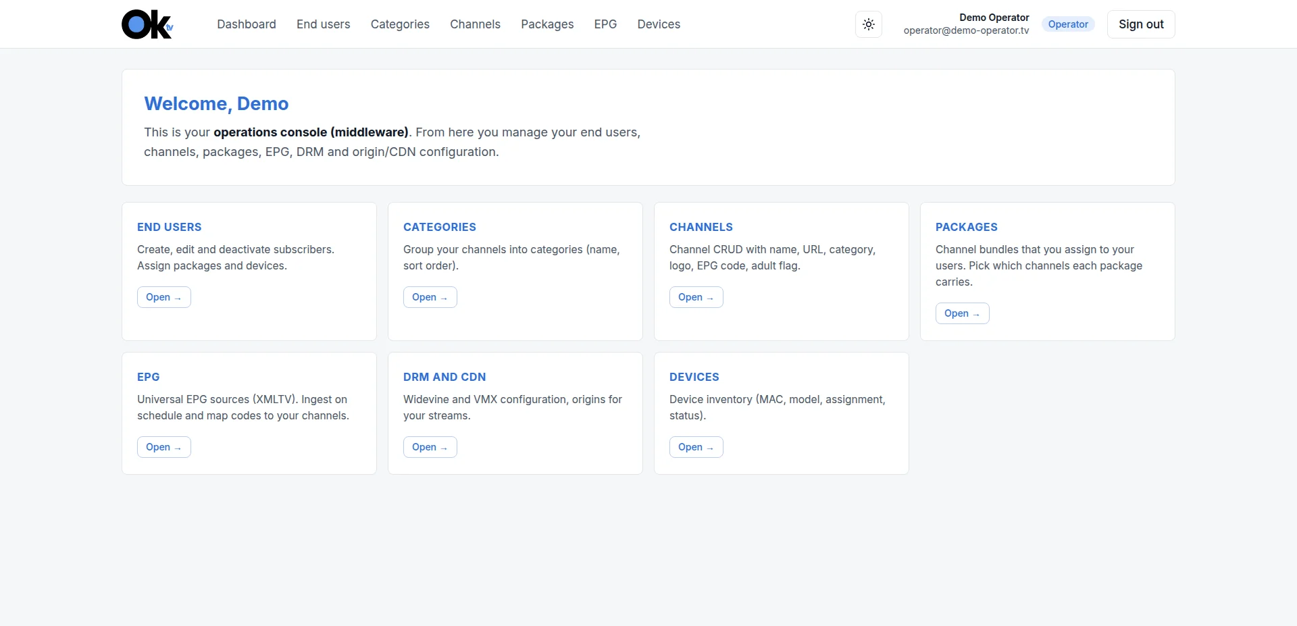
Task: Click the Sign out button
Action: pos(1141,24)
